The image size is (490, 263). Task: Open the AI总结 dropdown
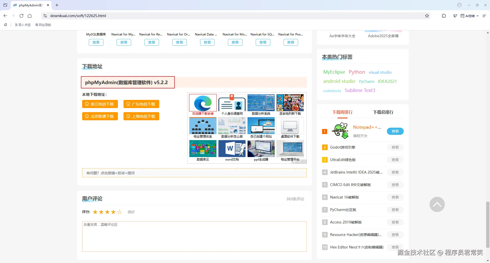[x=470, y=16]
